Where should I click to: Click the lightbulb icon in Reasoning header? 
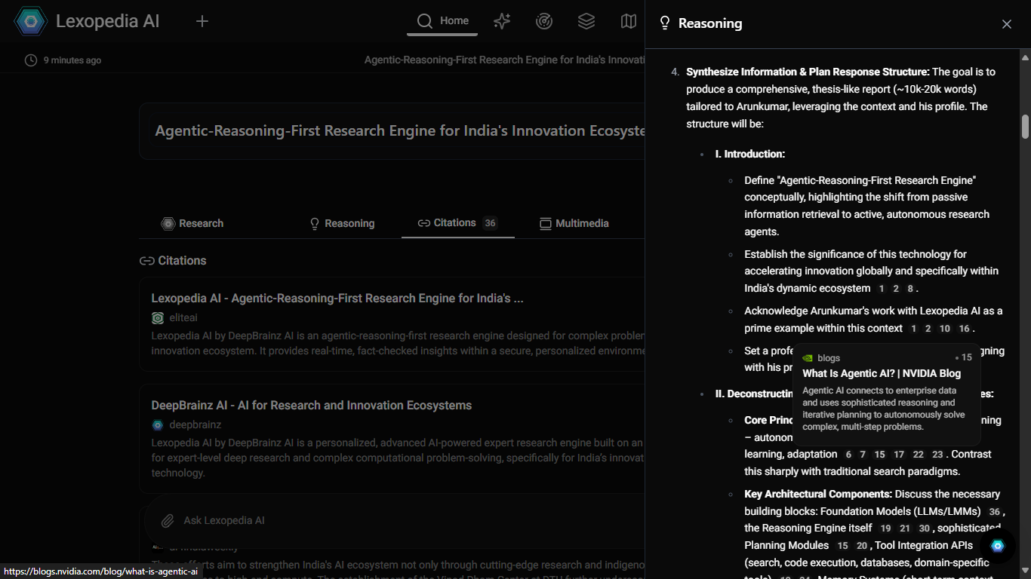click(x=665, y=23)
